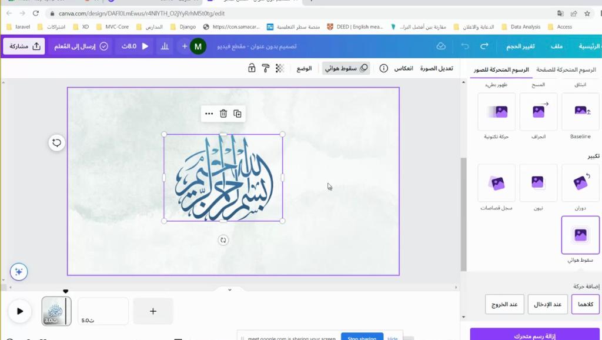This screenshot has height=340, width=602.
Task: Open the magic sparkle assistant button
Action: click(18, 272)
